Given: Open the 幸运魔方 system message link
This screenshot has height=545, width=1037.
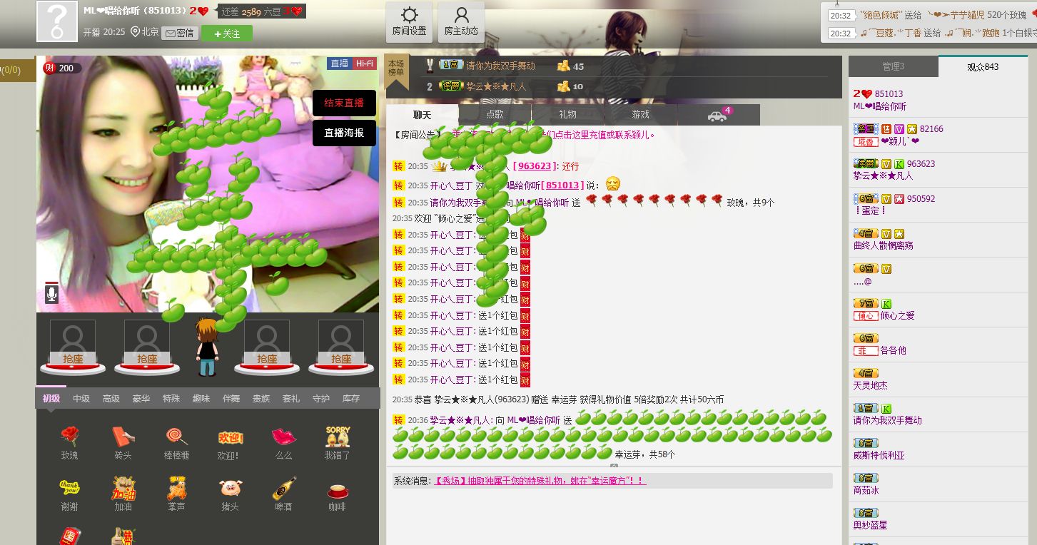Looking at the screenshot, I should pos(540,482).
